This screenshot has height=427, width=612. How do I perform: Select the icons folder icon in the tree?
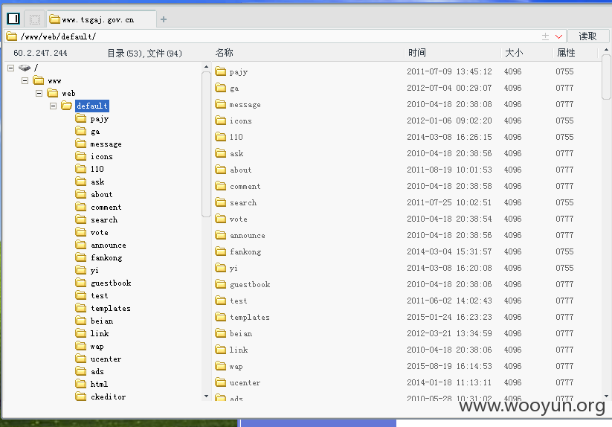(x=81, y=156)
